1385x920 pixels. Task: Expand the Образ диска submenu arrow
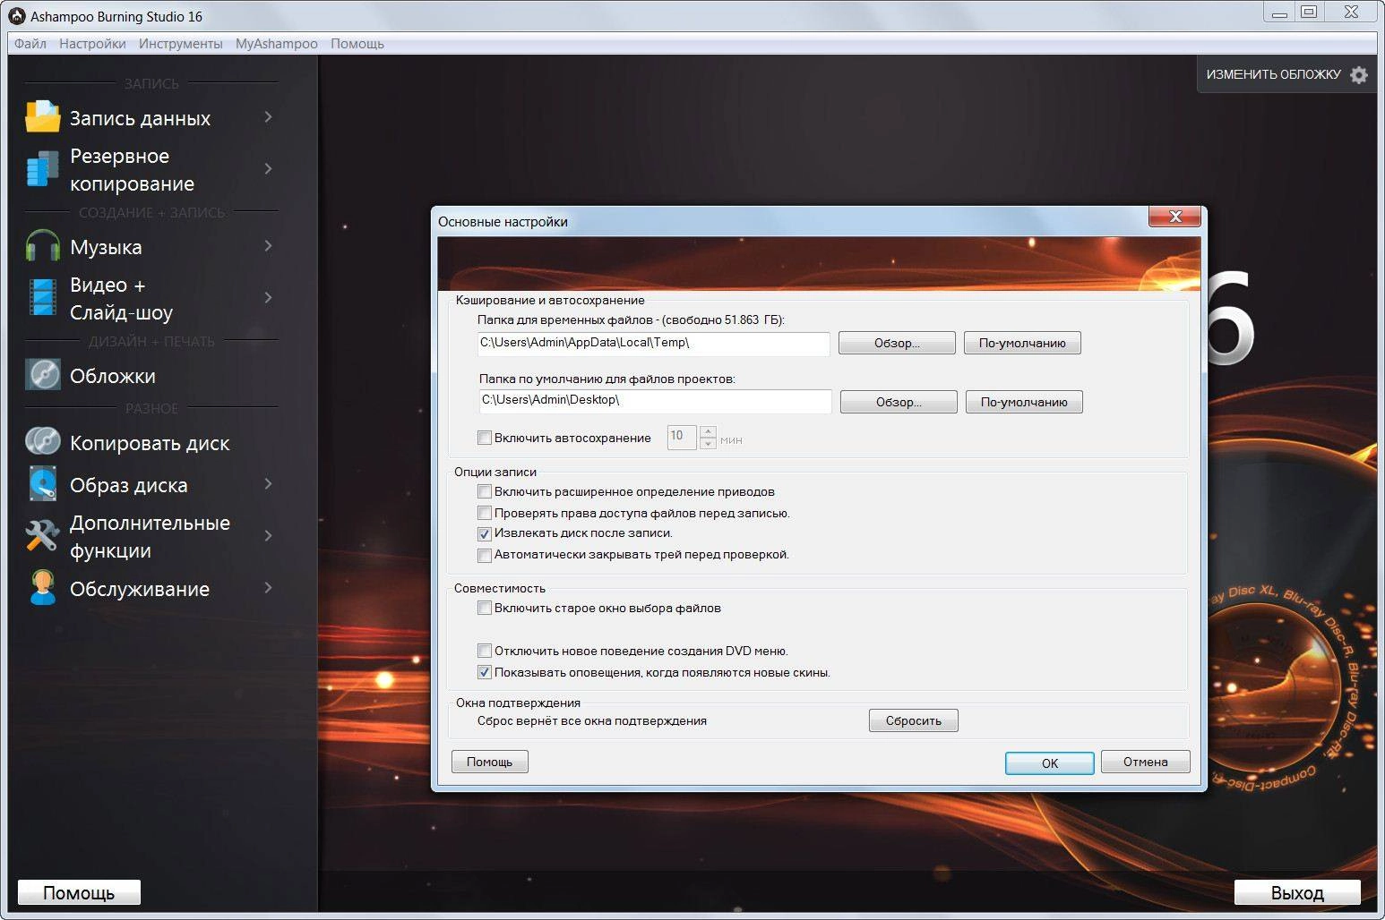click(268, 483)
